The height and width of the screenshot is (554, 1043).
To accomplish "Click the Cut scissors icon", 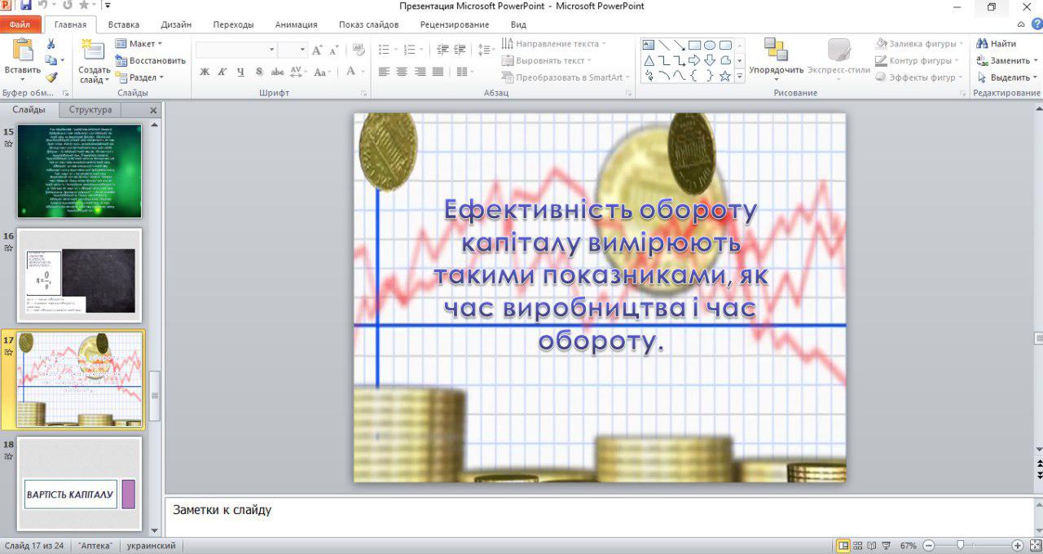I will point(51,44).
